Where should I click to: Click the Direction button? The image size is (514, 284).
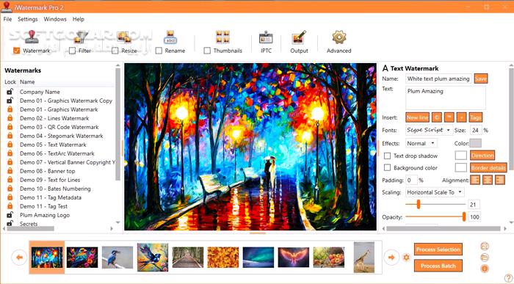point(482,156)
